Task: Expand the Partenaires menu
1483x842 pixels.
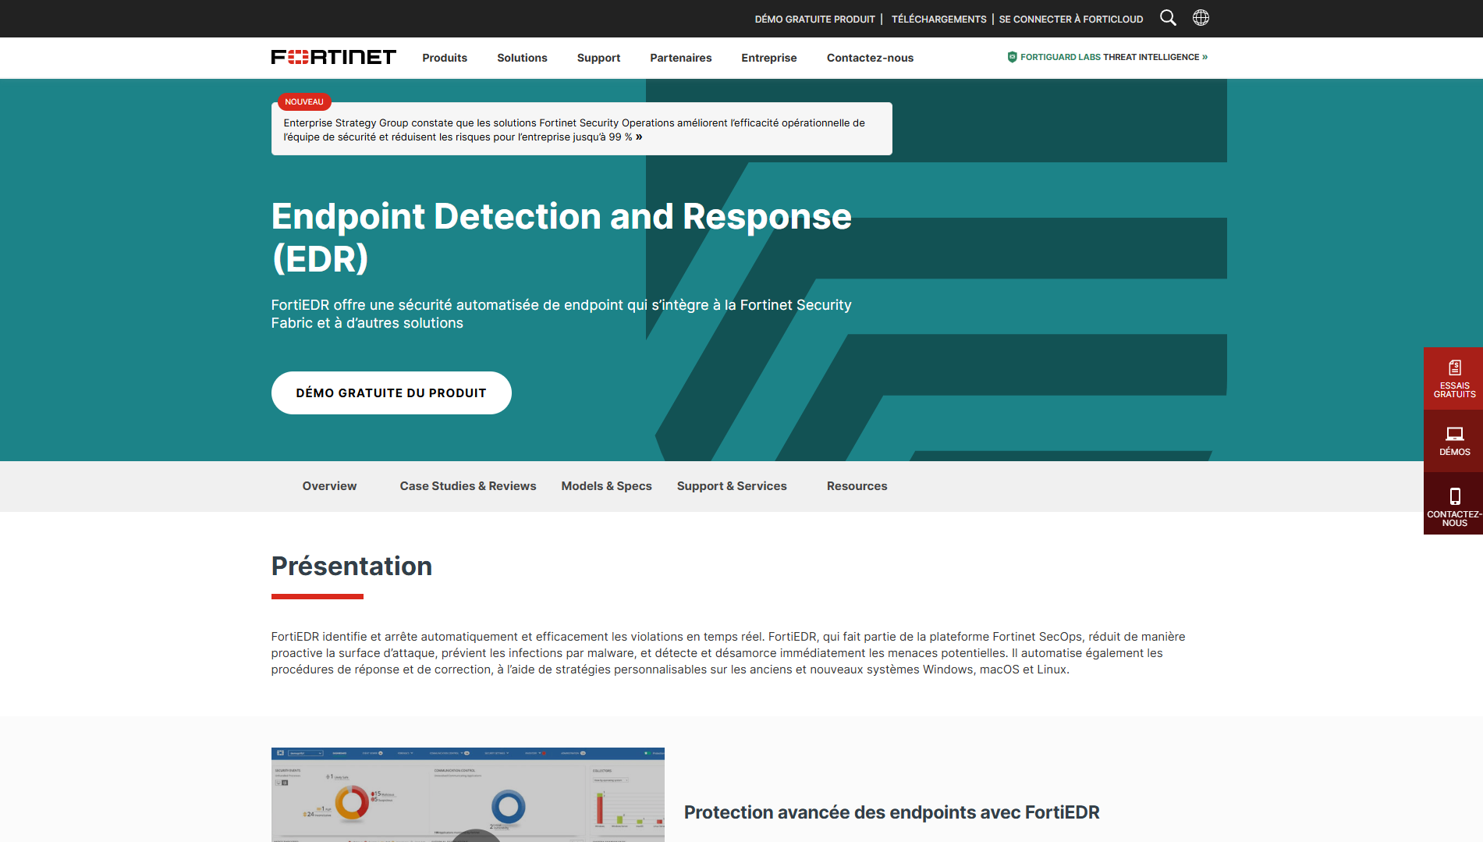Action: pos(680,58)
